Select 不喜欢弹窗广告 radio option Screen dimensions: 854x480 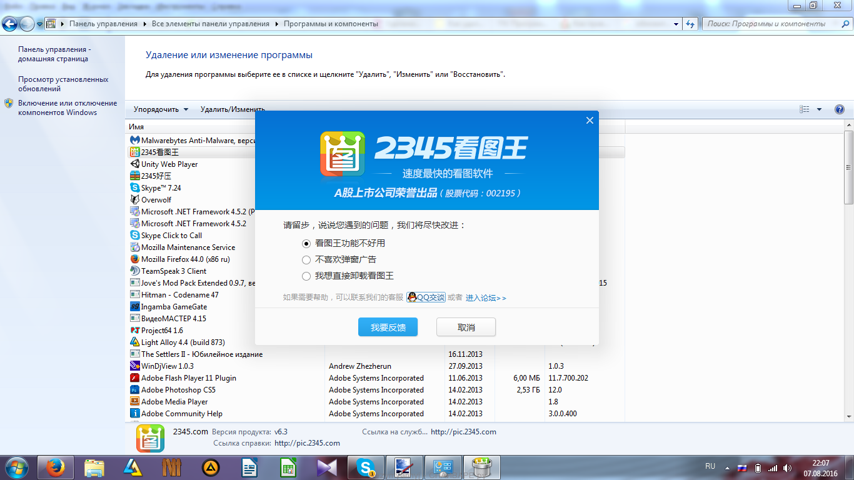pos(306,259)
